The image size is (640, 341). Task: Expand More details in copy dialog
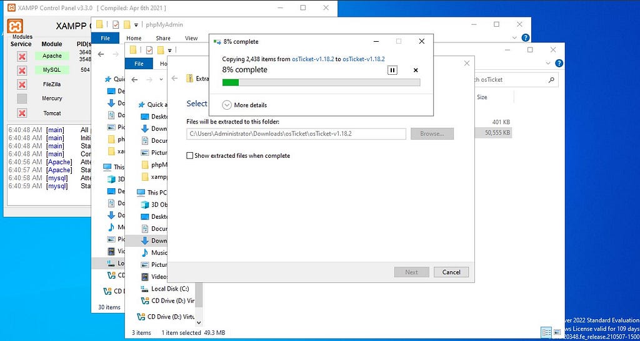click(244, 105)
